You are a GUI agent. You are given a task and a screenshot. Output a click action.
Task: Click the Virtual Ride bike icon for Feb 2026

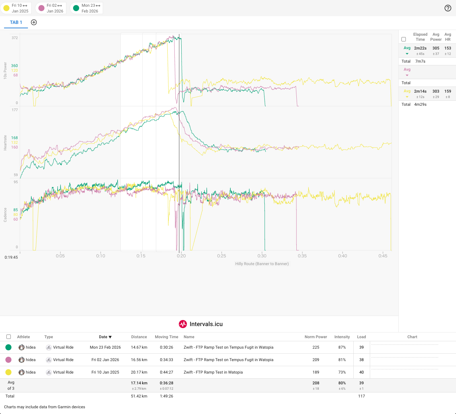click(x=49, y=347)
